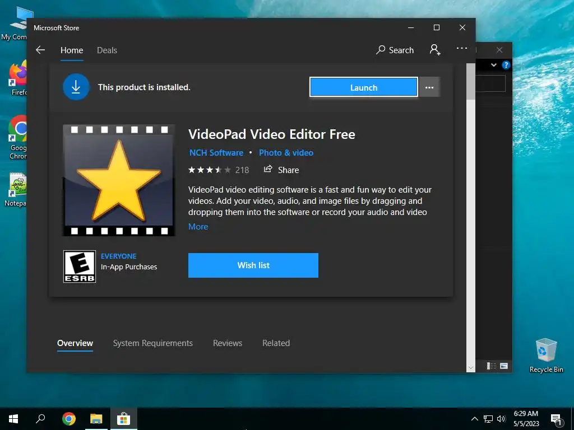The width and height of the screenshot is (574, 430).
Task: Open the System Requirements tab
Action: point(152,343)
